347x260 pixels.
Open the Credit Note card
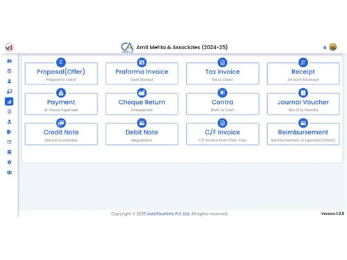(x=61, y=135)
